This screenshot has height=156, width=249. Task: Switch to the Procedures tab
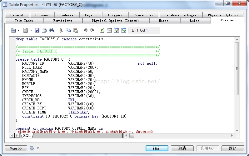tap(143, 15)
